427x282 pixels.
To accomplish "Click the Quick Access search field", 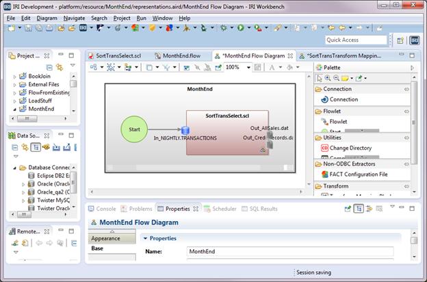I will pyautogui.click(x=356, y=40).
